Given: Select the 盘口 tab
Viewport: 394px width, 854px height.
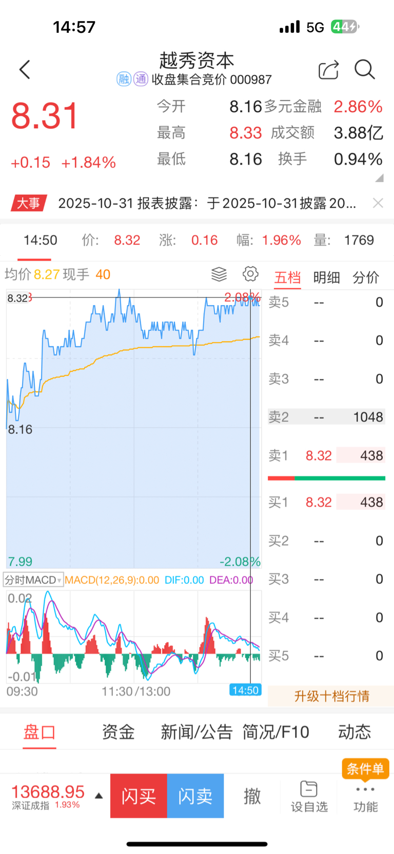Looking at the screenshot, I should pos(40,732).
